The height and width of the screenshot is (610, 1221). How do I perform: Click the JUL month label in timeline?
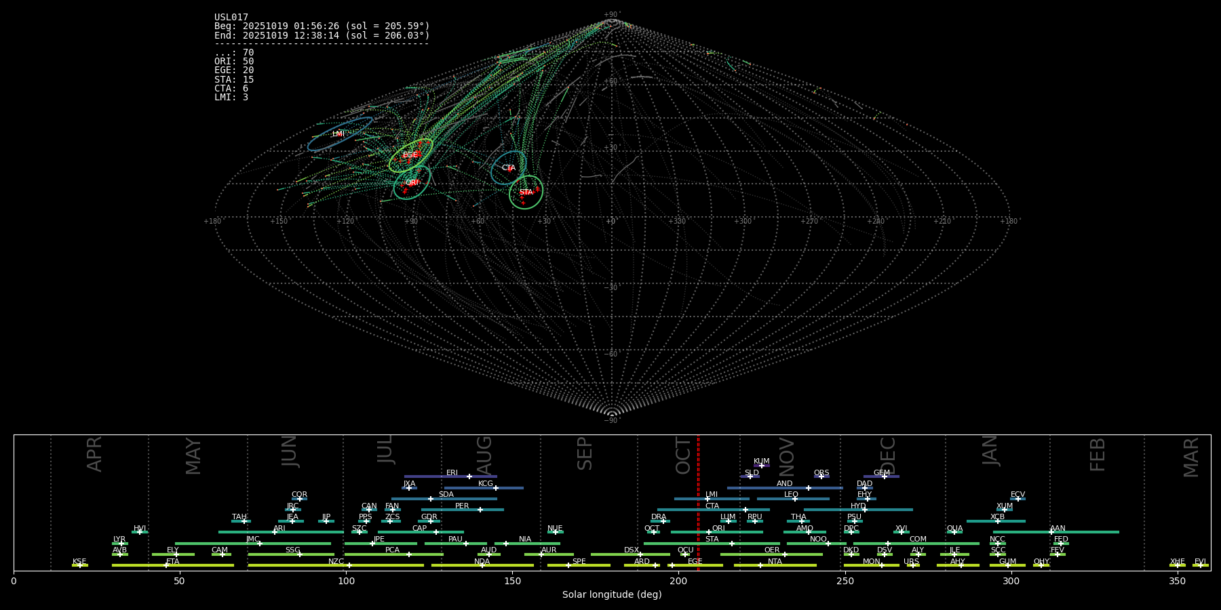tap(385, 449)
